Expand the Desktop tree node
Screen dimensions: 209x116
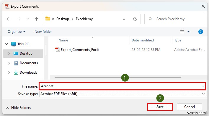(9, 54)
